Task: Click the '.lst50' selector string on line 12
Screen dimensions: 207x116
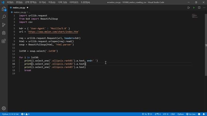Action: 51,51
